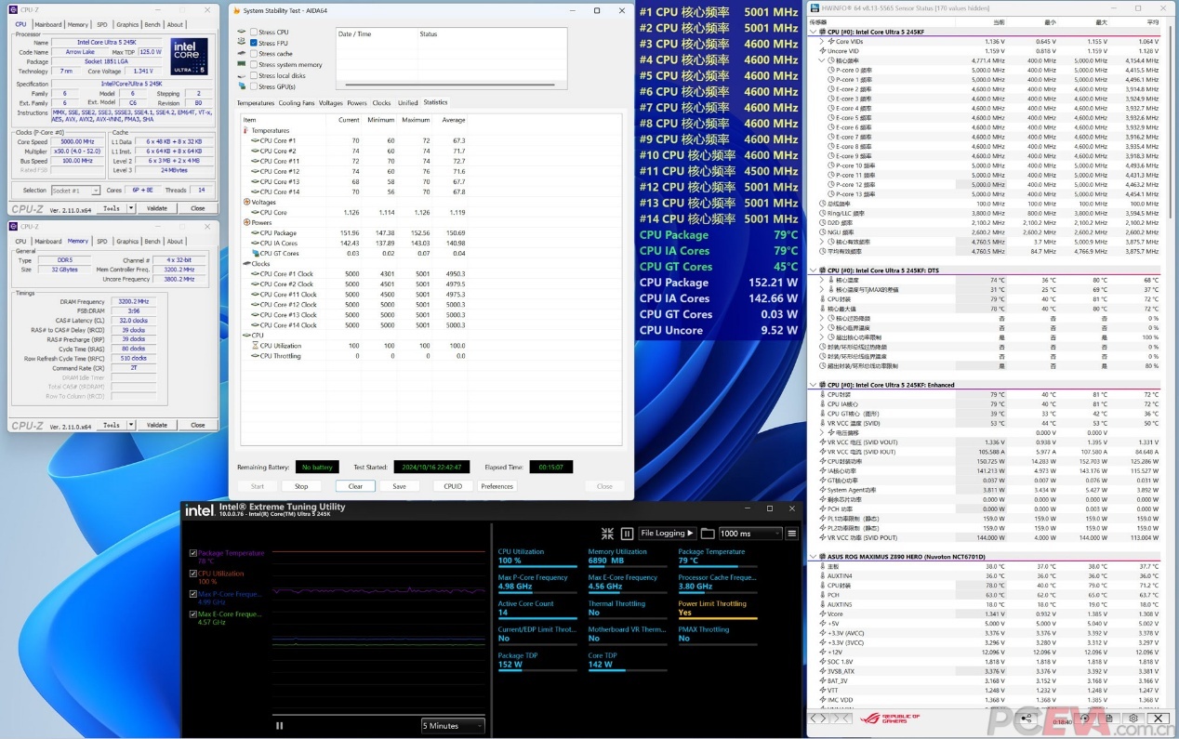The width and height of the screenshot is (1179, 739).
Task: Click the collapse arrows in HWiNFO bottom bar
Action: point(842,718)
